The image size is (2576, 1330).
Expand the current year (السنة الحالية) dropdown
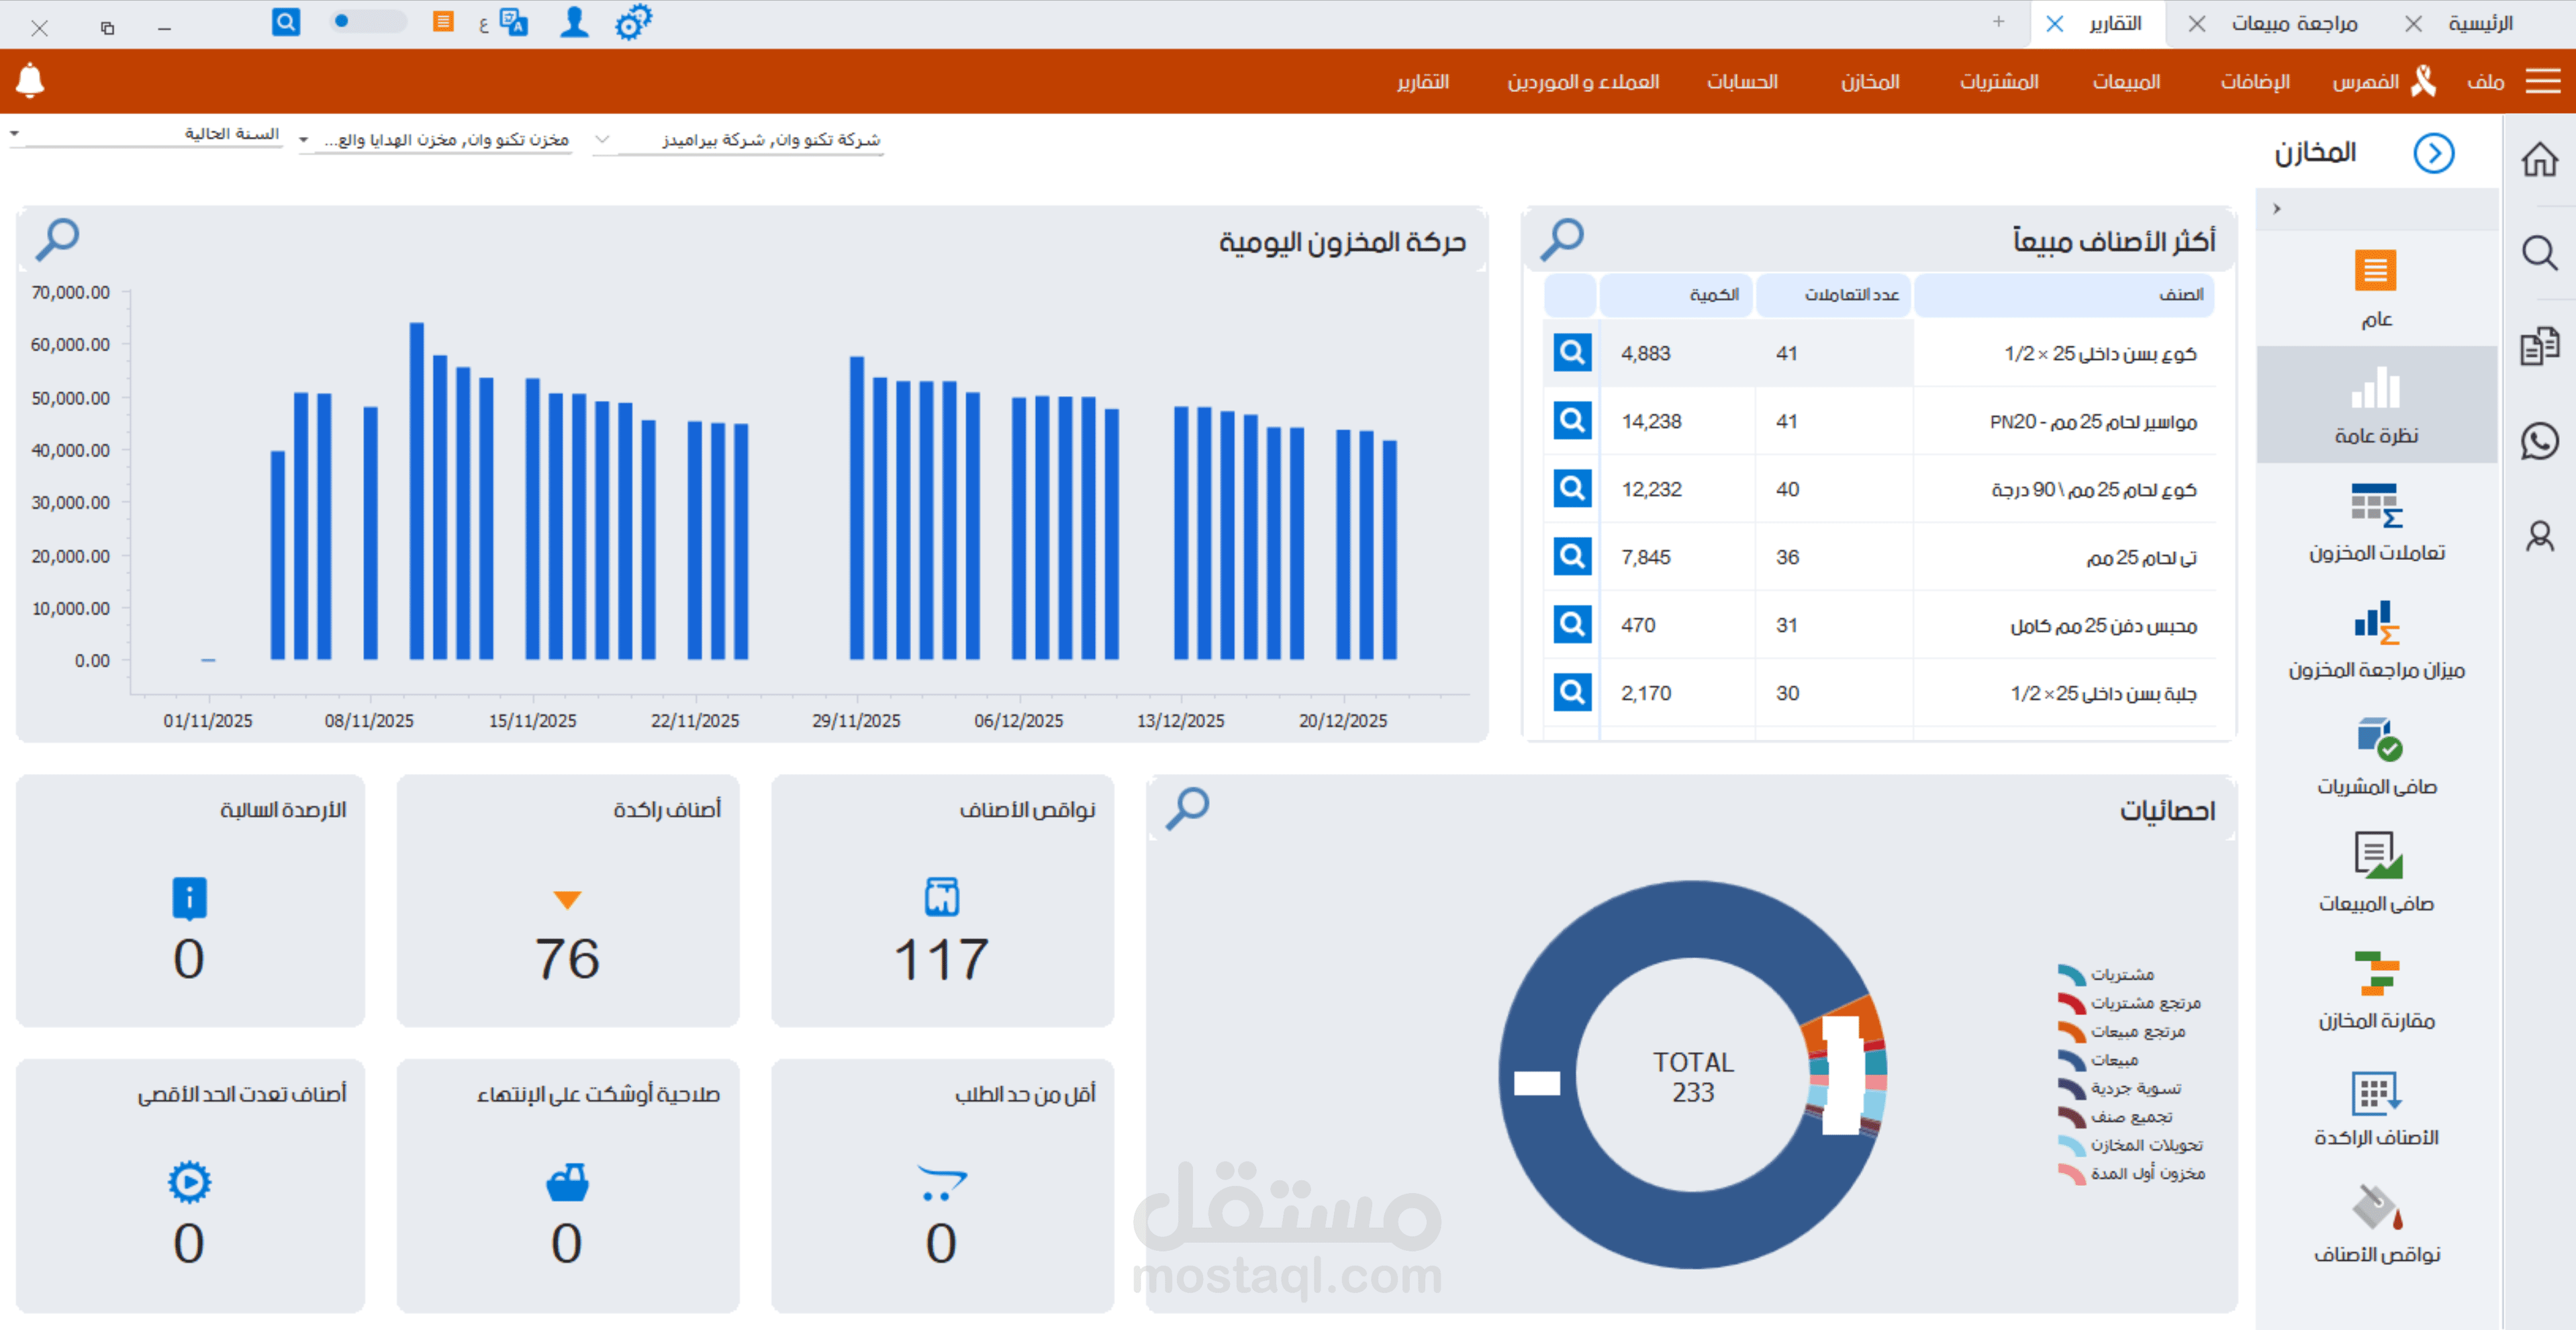tap(14, 133)
